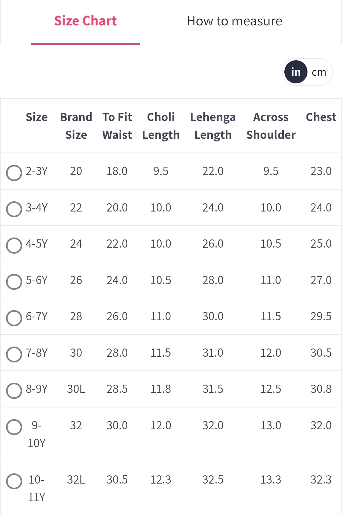This screenshot has width=342, height=514.
Task: Click the Chest column header
Action: coord(321,117)
